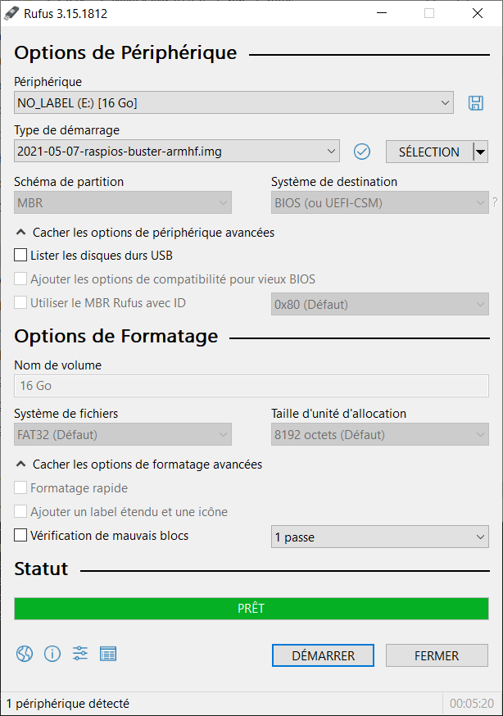The image size is (503, 716).
Task: Toggle Formatage rapide checkbox
Action: [20, 487]
